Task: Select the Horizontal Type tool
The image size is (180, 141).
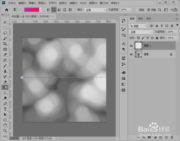Action: pos(5,109)
